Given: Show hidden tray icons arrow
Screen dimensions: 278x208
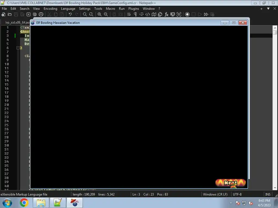Looking at the screenshot, I should 231,203.
